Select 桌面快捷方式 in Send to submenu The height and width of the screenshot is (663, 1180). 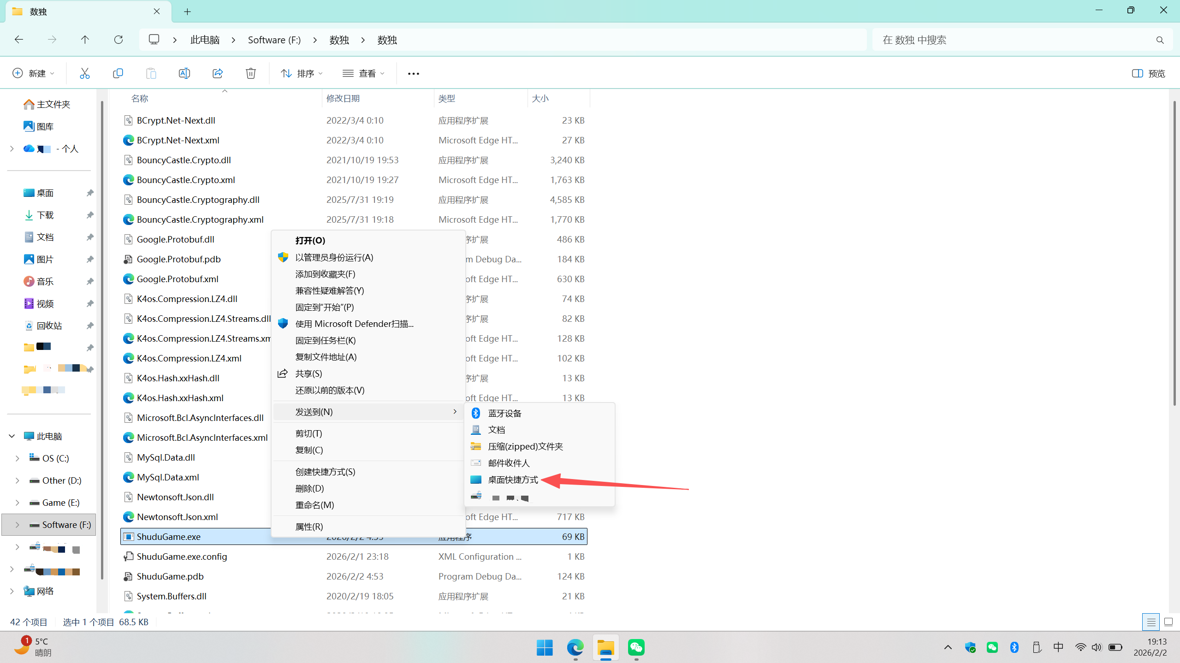pos(513,479)
